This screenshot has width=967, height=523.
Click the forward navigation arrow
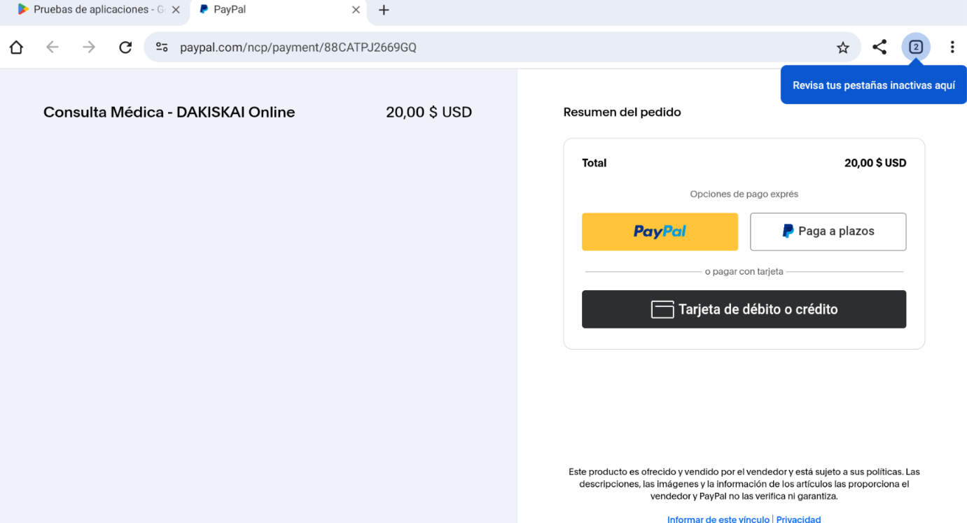[89, 48]
